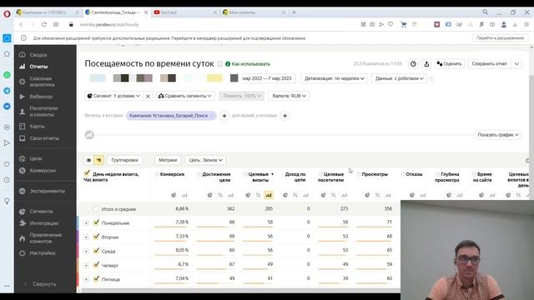534x300 pixels.
Task: Open a new browser tab
Action: 294,12
